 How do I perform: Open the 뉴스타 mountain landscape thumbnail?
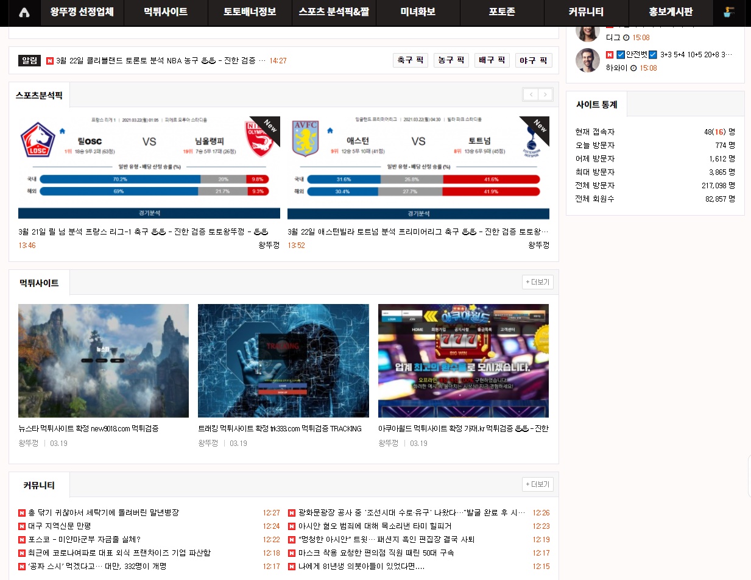[x=104, y=361]
